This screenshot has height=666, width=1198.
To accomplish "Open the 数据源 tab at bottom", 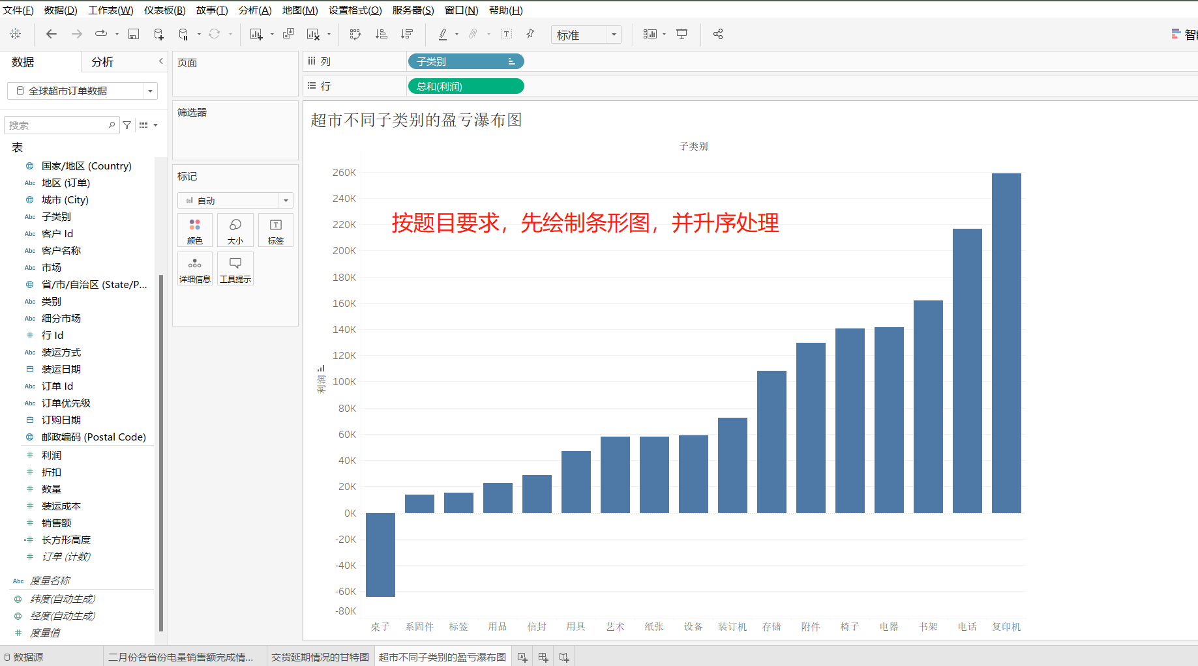I will pos(23,657).
